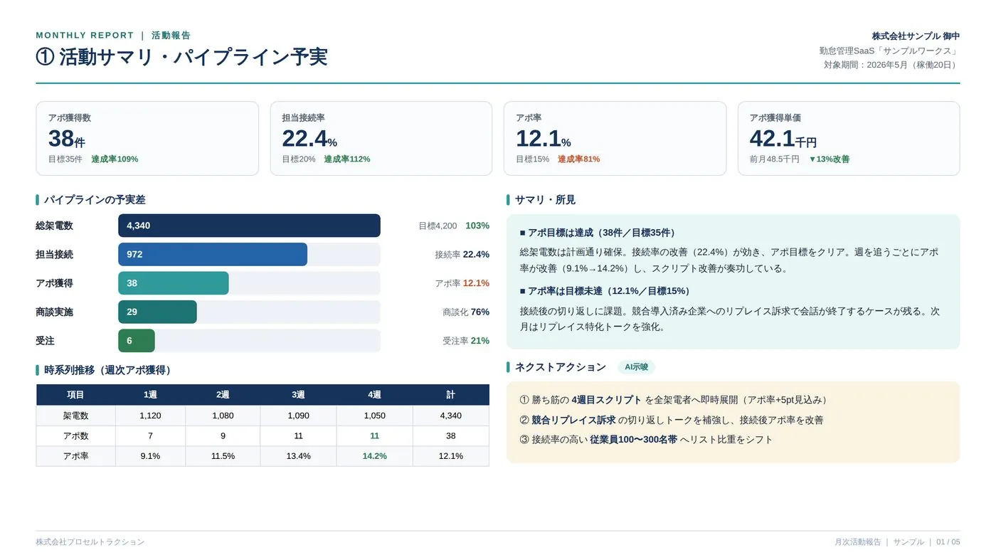Click the ネクストアクション heading
Screen dimensions: 996x560
(560, 367)
